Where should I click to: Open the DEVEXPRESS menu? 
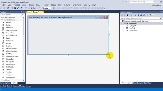[x=77, y=5]
